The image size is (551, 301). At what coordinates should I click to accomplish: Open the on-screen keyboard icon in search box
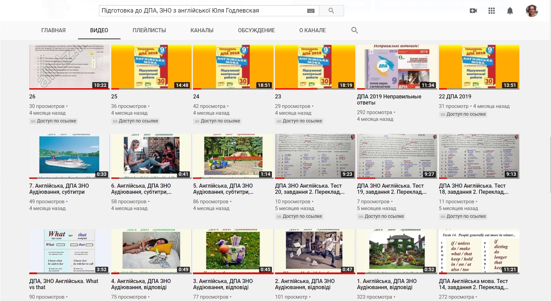(x=311, y=11)
